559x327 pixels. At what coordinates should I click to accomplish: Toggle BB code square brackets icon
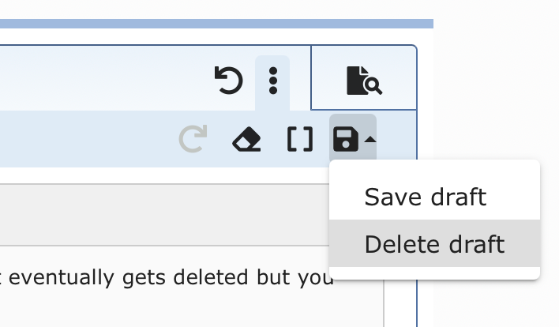click(300, 139)
